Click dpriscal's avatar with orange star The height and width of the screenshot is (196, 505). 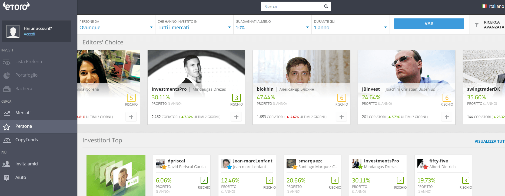161,164
